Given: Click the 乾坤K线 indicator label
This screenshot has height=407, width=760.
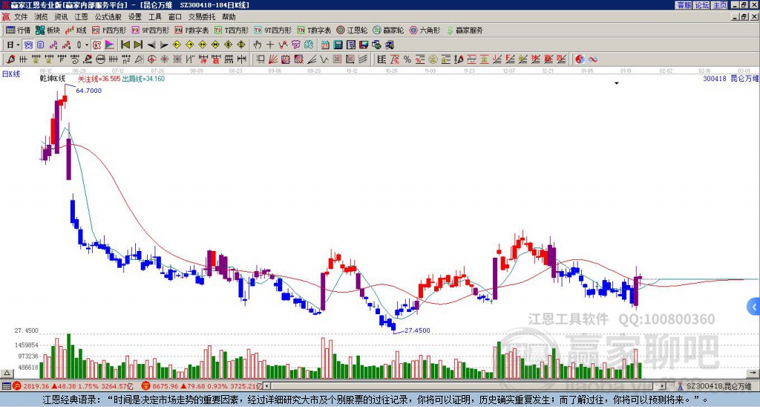Looking at the screenshot, I should pos(53,78).
